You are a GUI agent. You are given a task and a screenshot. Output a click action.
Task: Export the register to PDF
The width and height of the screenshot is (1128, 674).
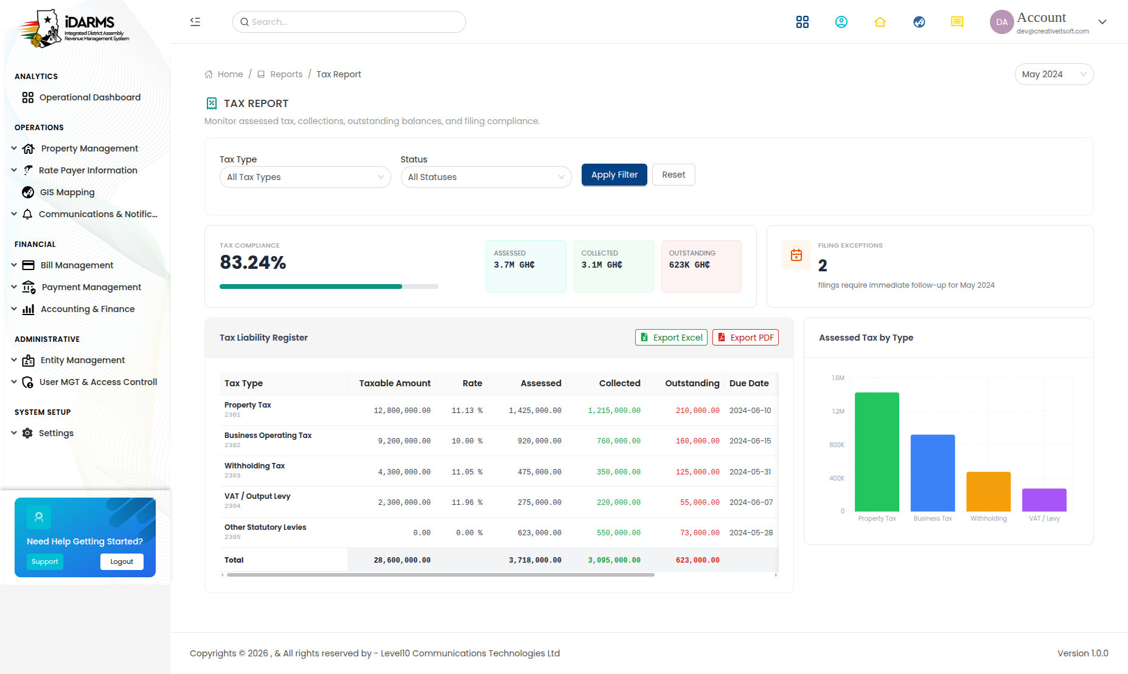tap(745, 338)
